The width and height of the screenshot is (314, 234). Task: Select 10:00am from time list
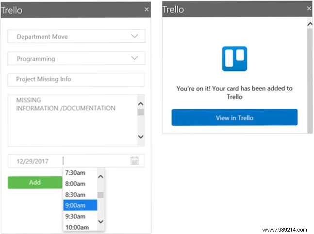pyautogui.click(x=80, y=227)
